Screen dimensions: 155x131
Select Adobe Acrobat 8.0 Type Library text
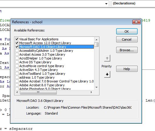click(42, 85)
